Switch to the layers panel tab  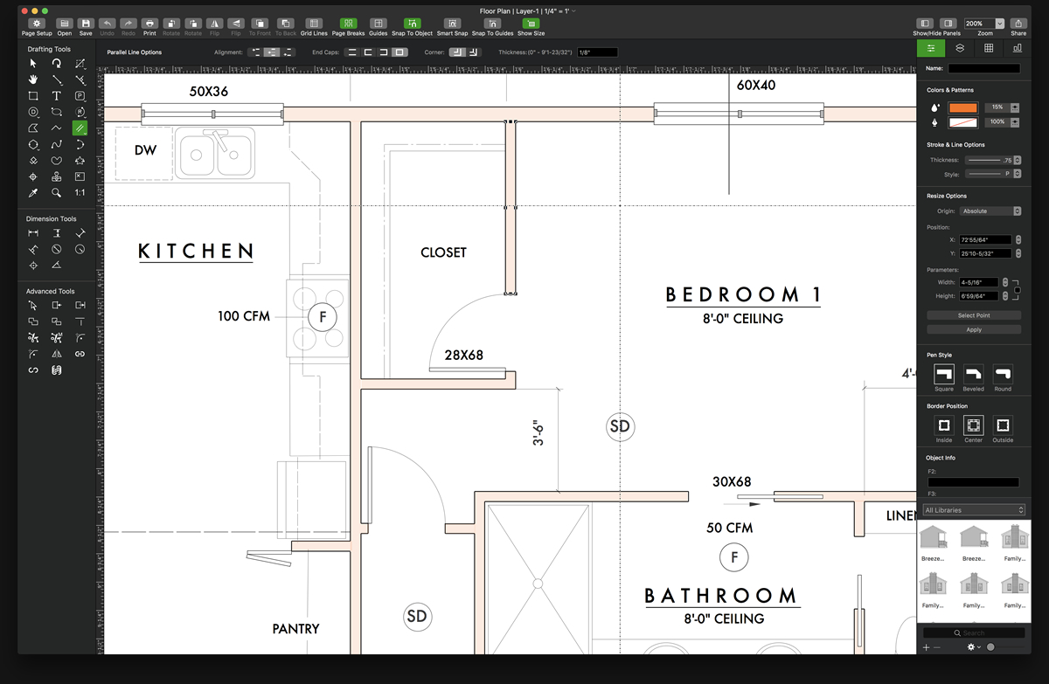[960, 48]
